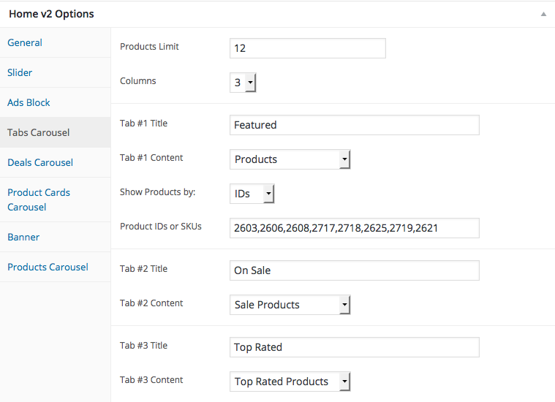
Task: Click the Tab #3 Title field
Action: tap(355, 347)
